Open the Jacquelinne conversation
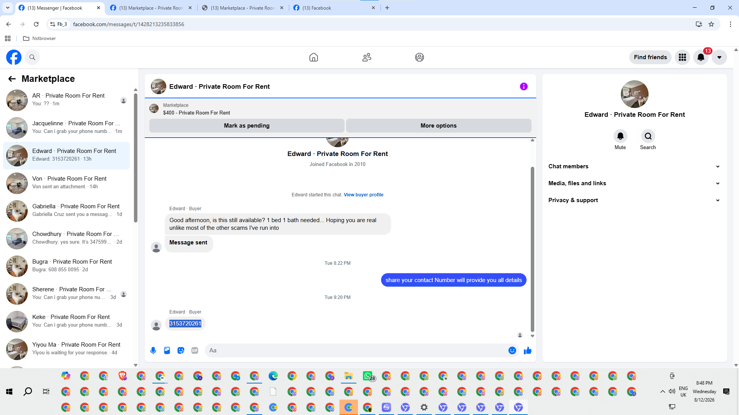Image resolution: width=739 pixels, height=415 pixels. [67, 128]
